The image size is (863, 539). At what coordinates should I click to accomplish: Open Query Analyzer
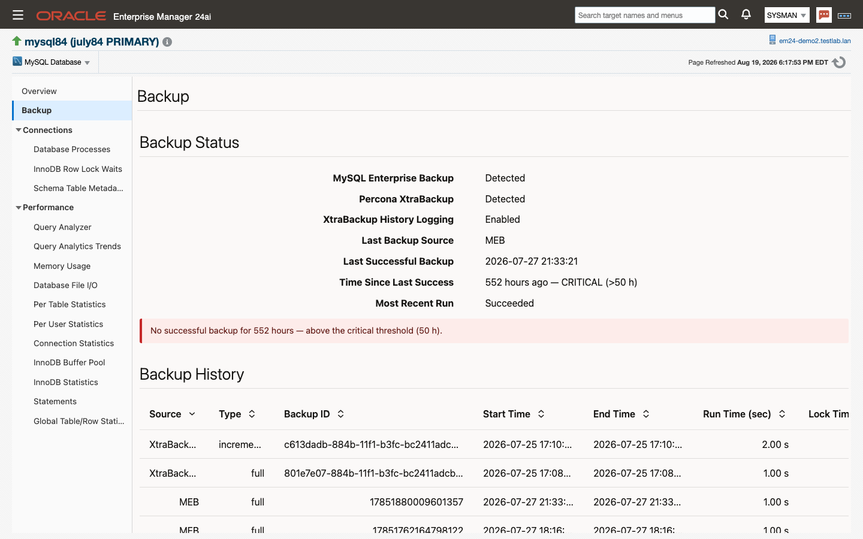tap(62, 227)
